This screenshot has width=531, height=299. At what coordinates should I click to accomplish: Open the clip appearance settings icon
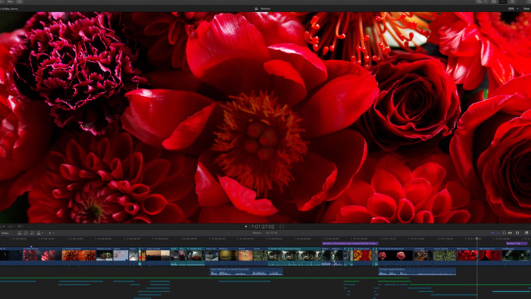[527, 233]
